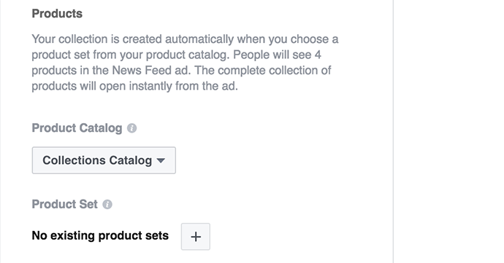Click the info icon beside Product Catalog
Viewport: 504px width, 263px height.
click(x=131, y=128)
